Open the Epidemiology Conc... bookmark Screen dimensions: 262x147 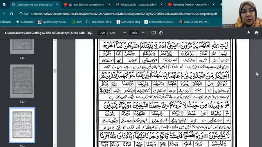(52, 22)
